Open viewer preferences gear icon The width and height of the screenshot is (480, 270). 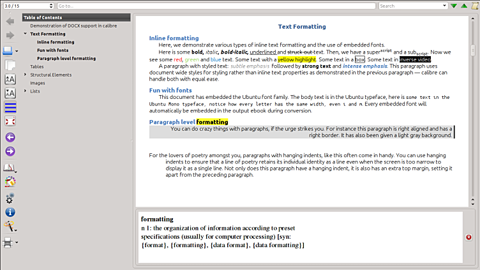click(x=10, y=198)
